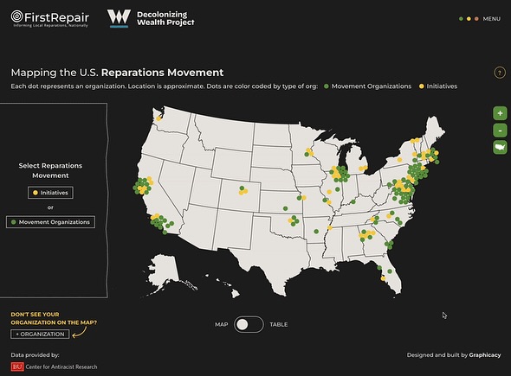Click the Decolonizing Wealth Project logo

151,18
